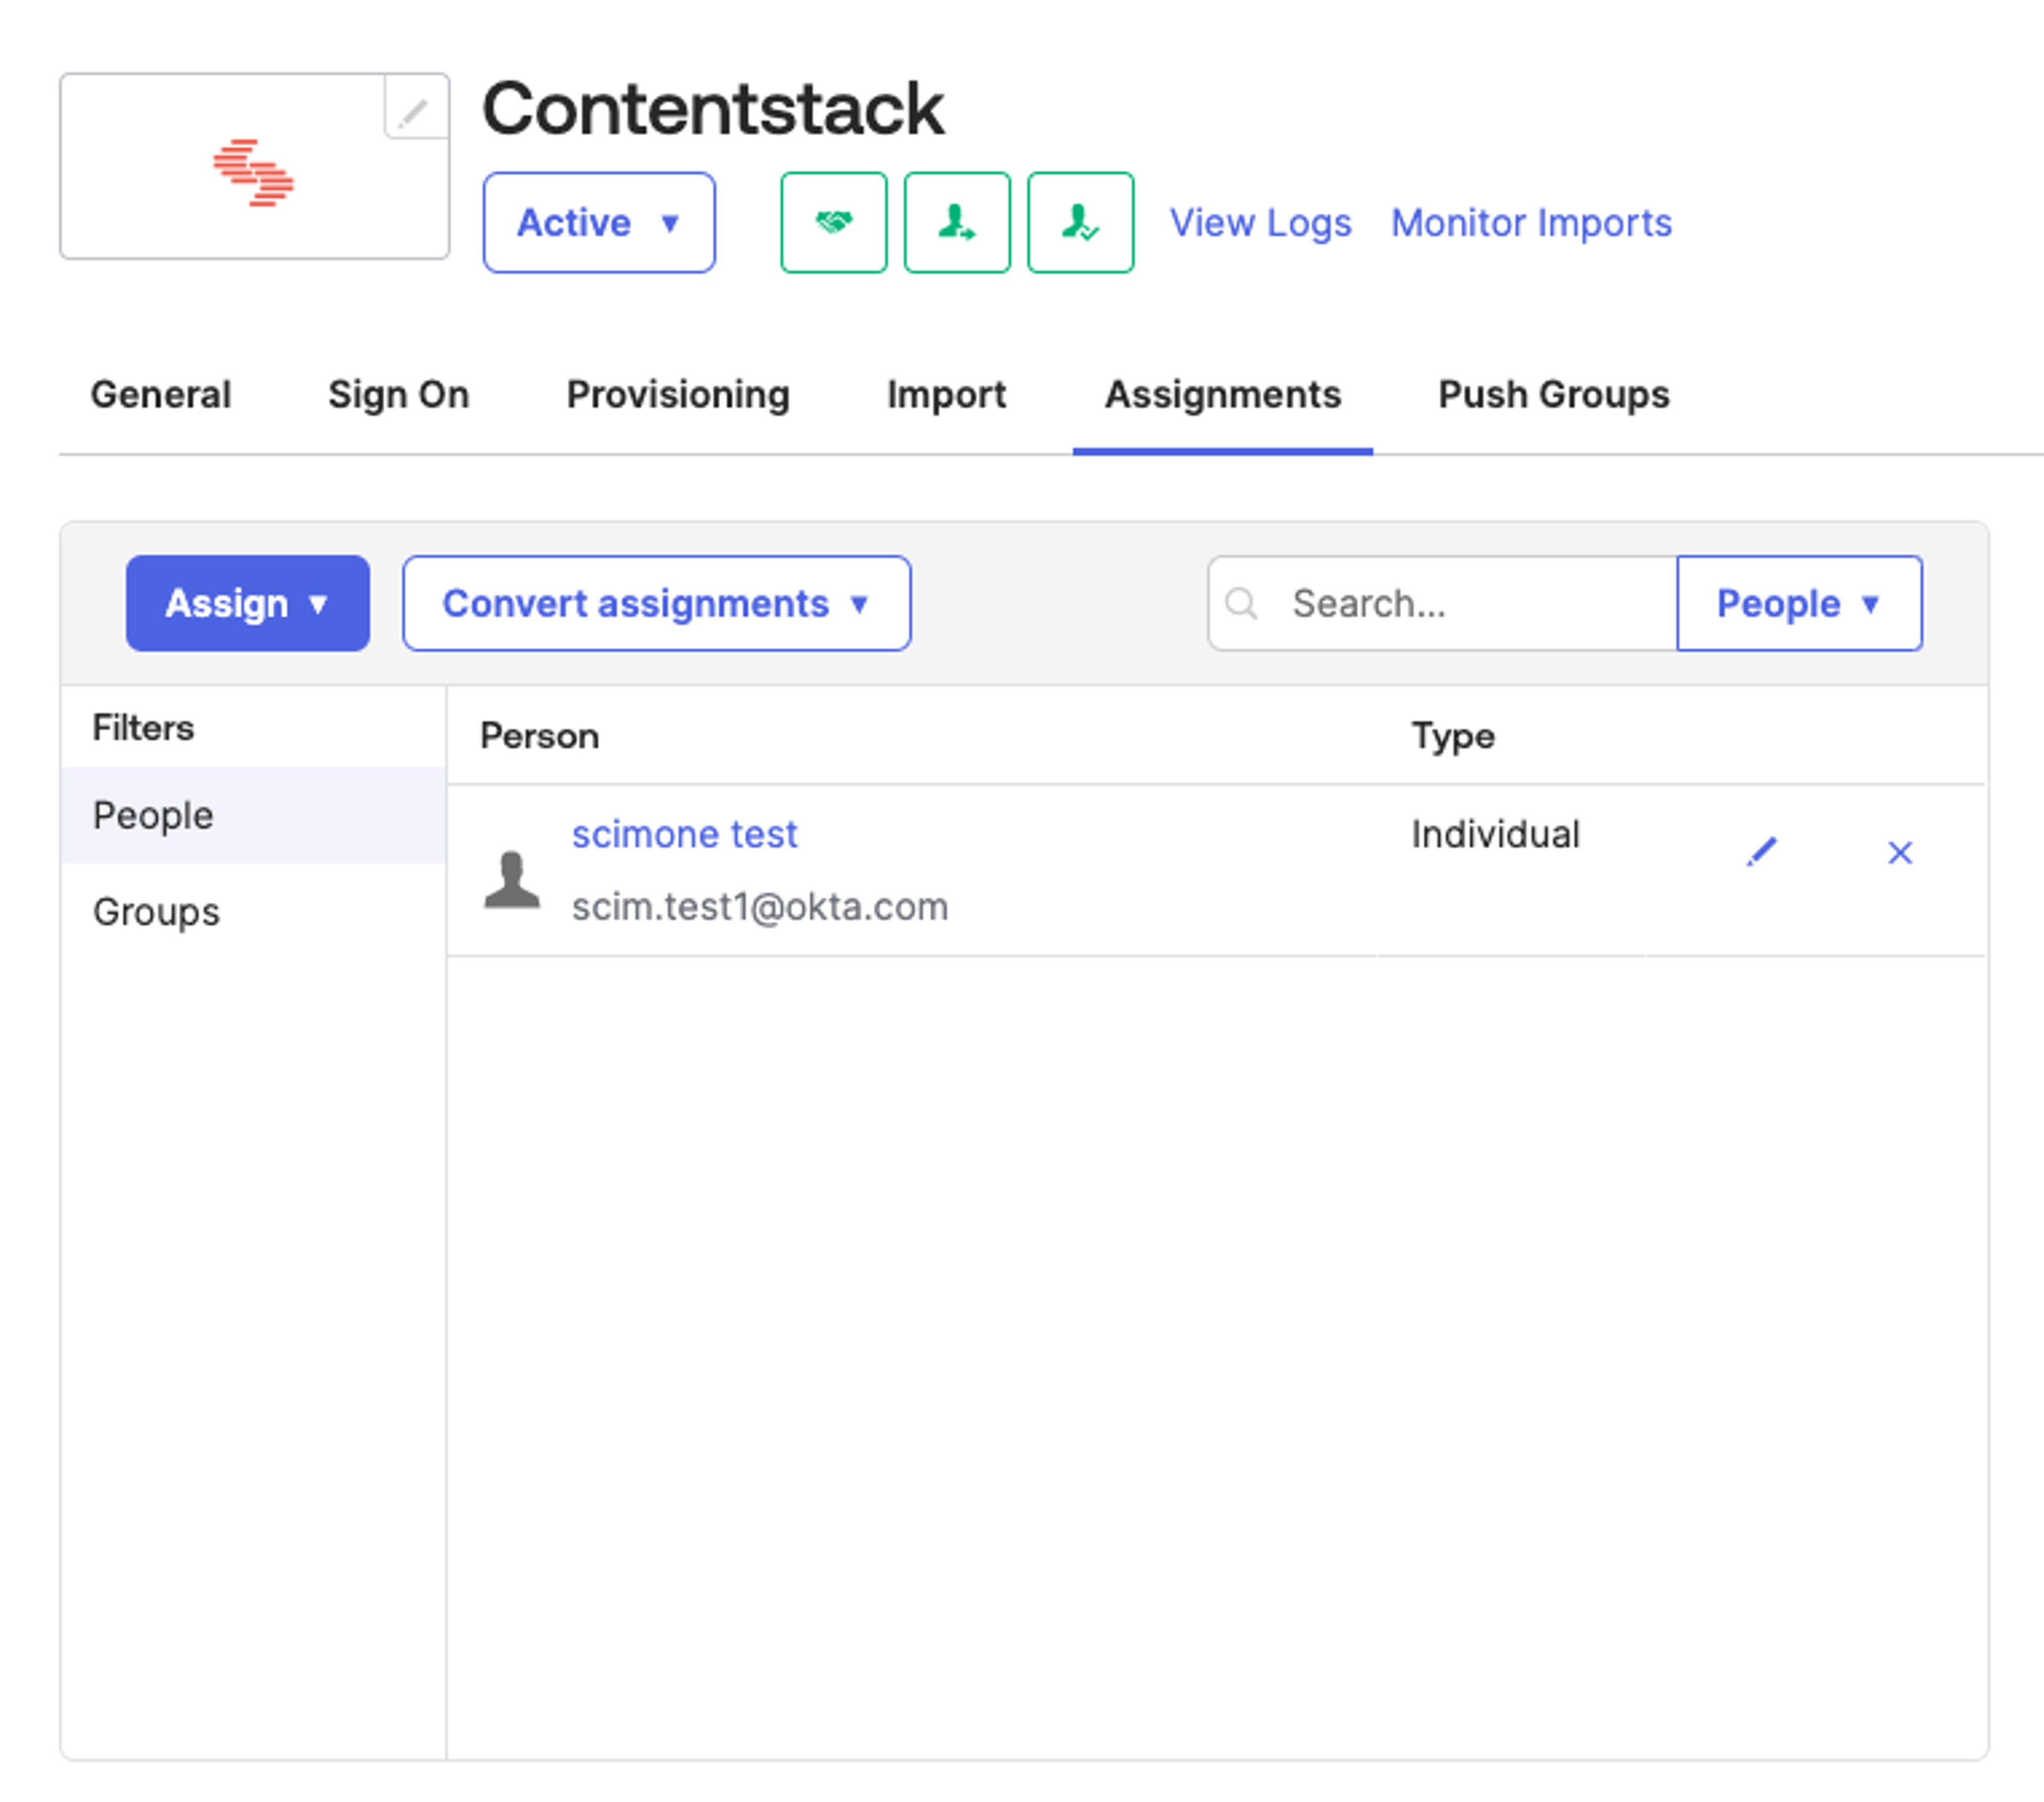Click the magnifier search icon
2044x1802 pixels.
pos(1241,603)
